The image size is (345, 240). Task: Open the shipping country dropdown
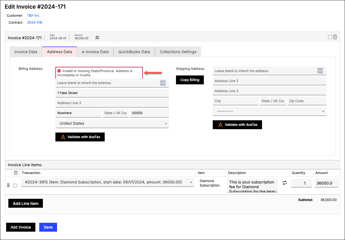[x=270, y=111]
